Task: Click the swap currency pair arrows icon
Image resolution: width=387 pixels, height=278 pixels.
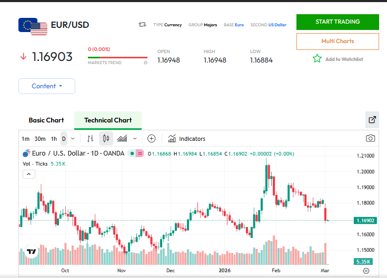Action: (142, 25)
